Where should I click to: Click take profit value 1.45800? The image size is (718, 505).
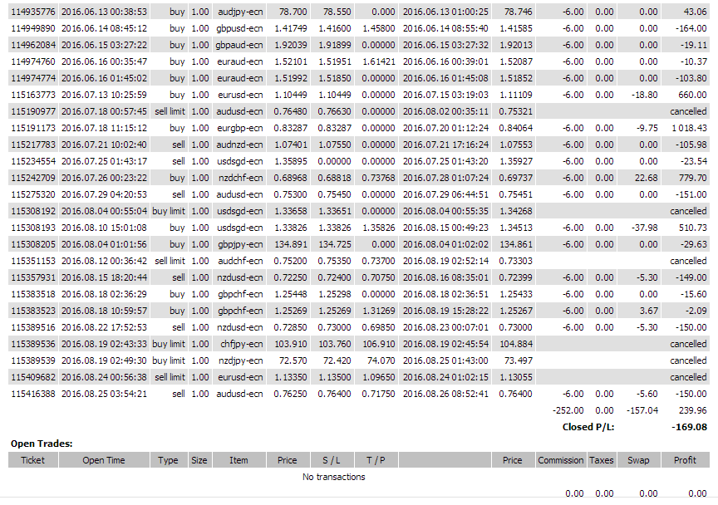[378, 28]
